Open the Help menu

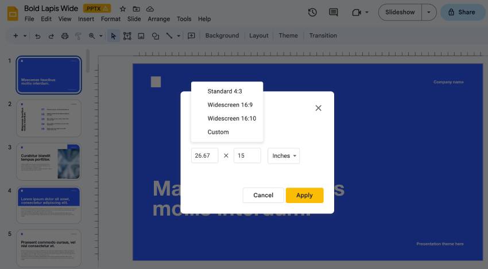204,19
